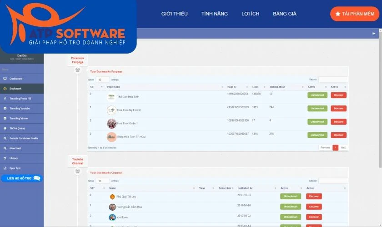Discover Shop Hoa Tươi TP.HCM page
382x227 pixels.
tap(338, 135)
